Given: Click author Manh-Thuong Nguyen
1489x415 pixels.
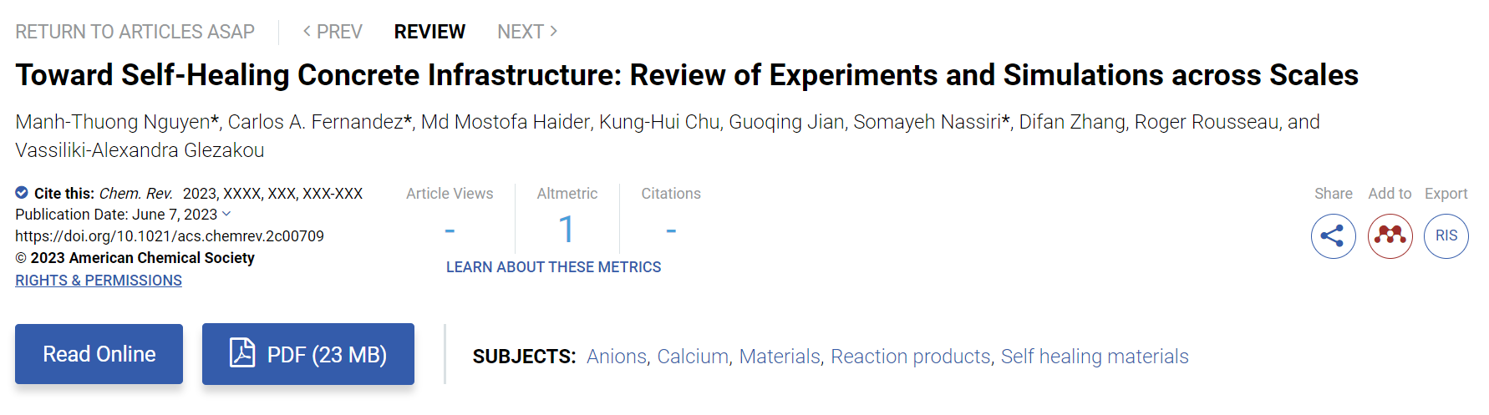Looking at the screenshot, I should [x=113, y=122].
